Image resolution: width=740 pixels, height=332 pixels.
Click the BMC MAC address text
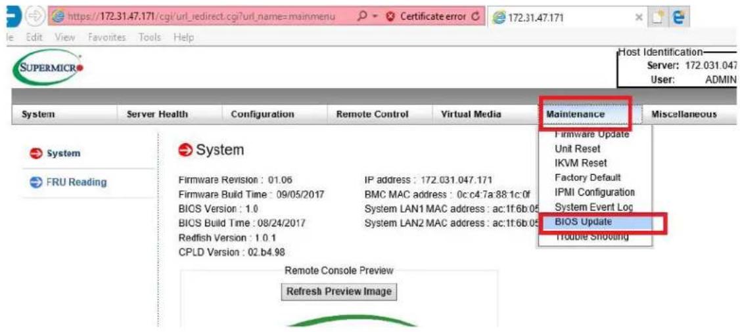tap(448, 194)
